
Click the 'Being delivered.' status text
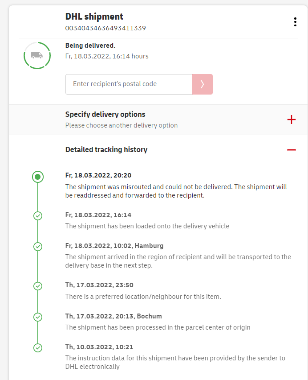click(x=90, y=45)
